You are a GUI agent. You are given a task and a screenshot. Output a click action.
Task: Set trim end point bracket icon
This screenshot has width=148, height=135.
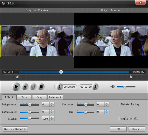coord(95,87)
